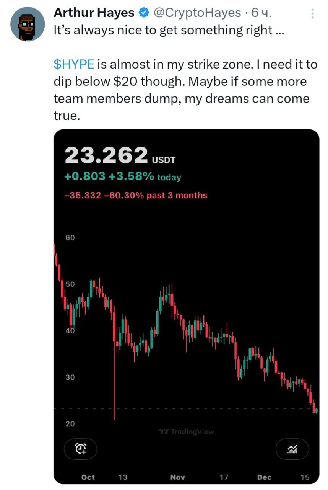Click the TradingView watermark logo
Screen dimensions: 328x490
(186, 432)
